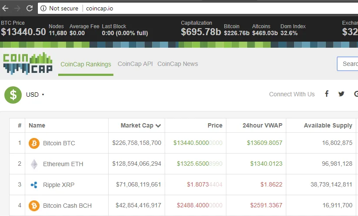Click the BTC Price $13440.50 header value
The height and width of the screenshot is (216, 358).
(x=23, y=32)
